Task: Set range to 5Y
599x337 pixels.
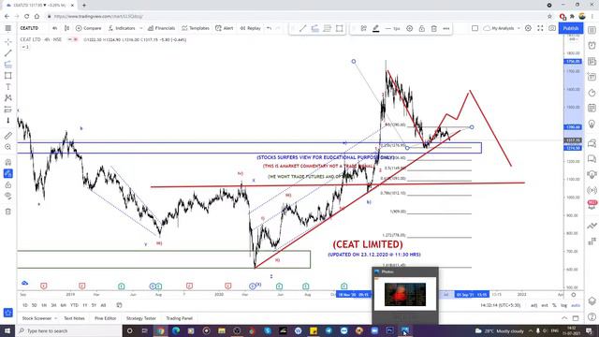Action: pos(94,305)
